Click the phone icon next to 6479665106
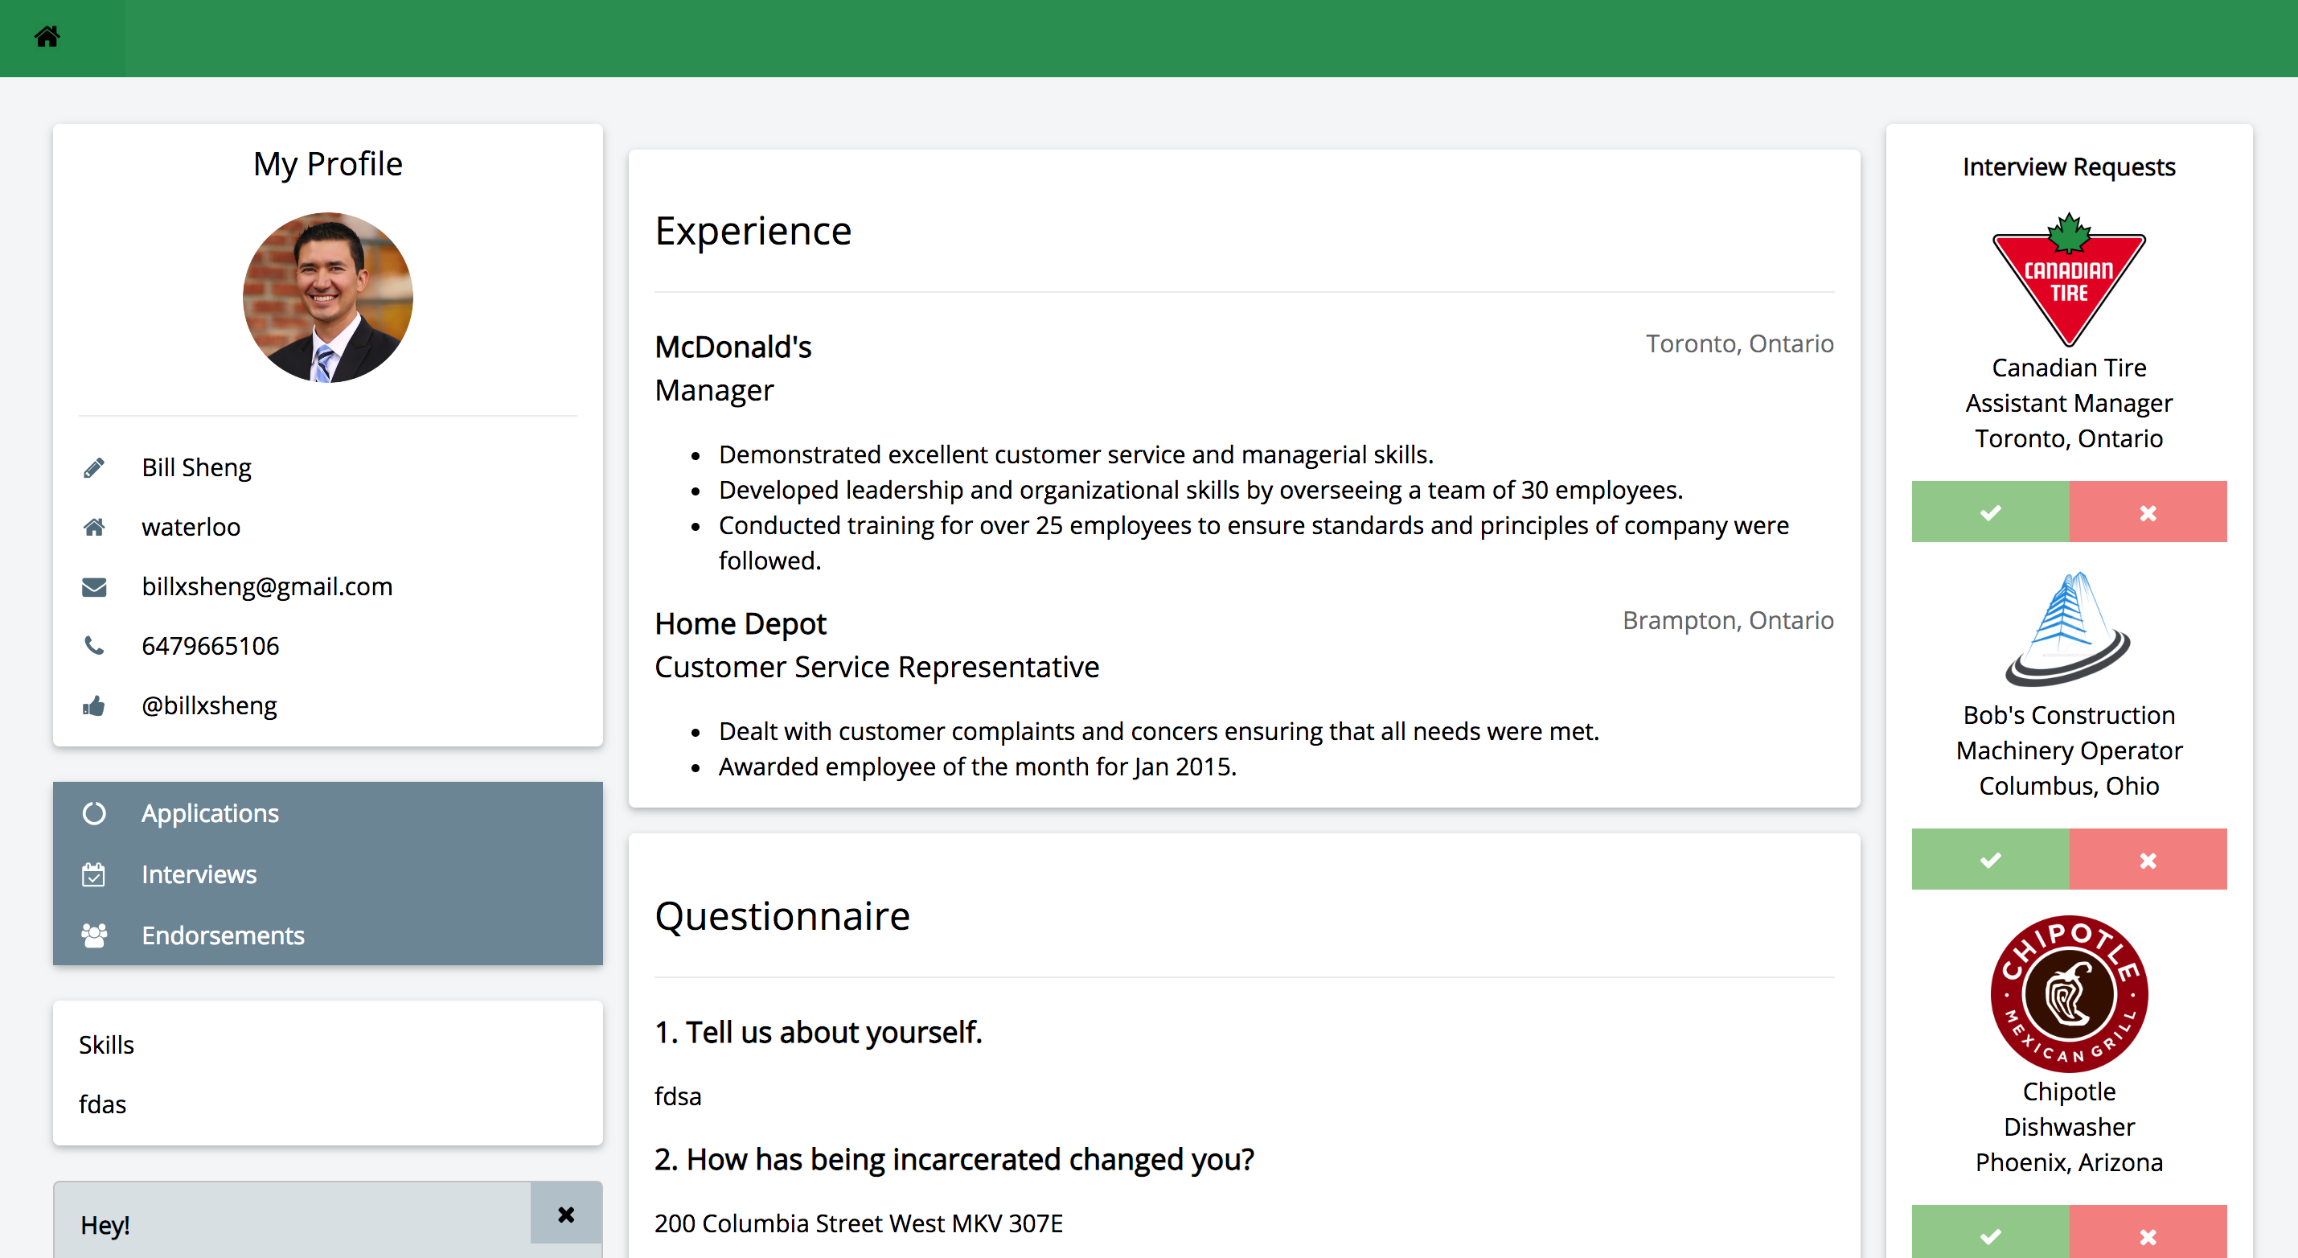This screenshot has width=2298, height=1258. click(93, 646)
